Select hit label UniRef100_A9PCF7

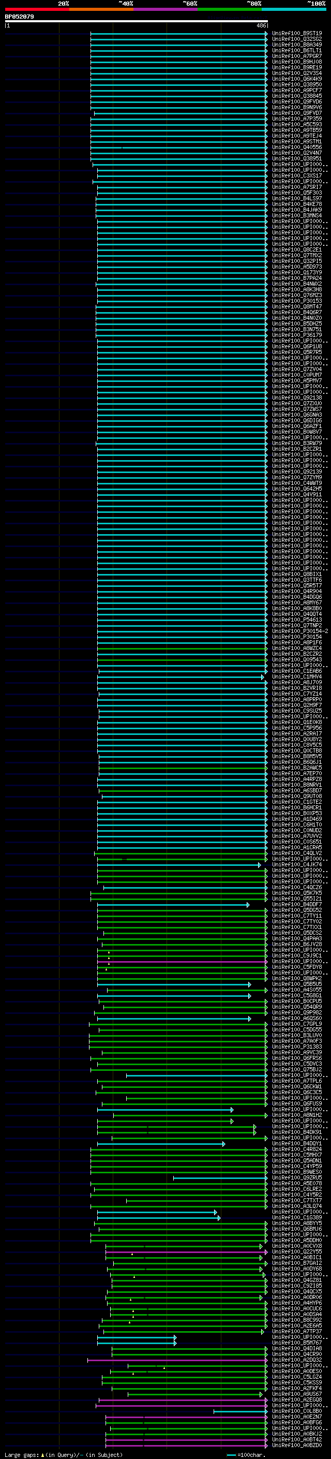297,90
